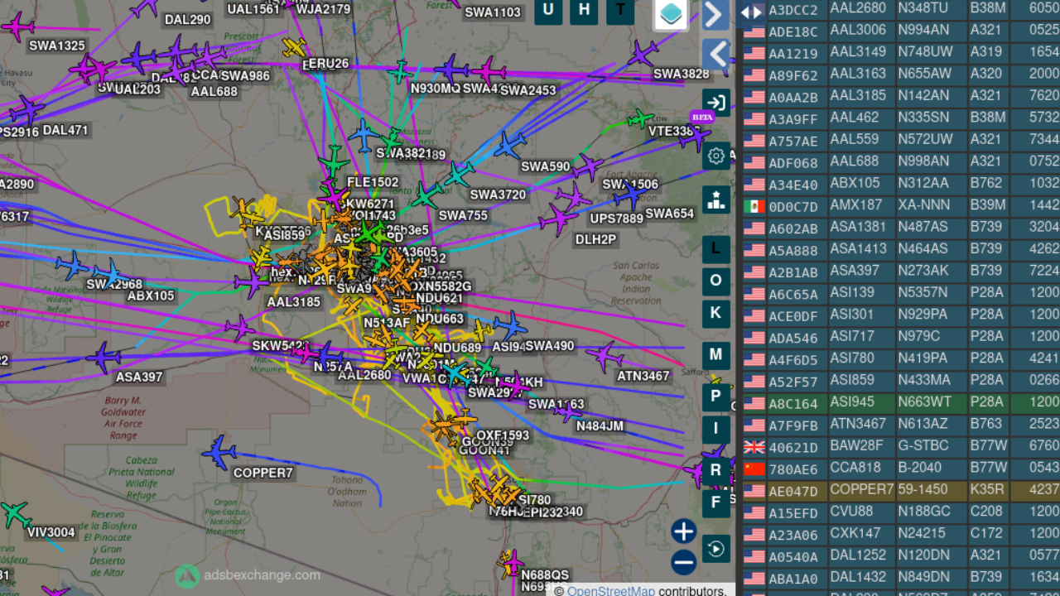1060x596 pixels.
Task: Select the SWA3720 plane icon
Action: pyautogui.click(x=458, y=174)
